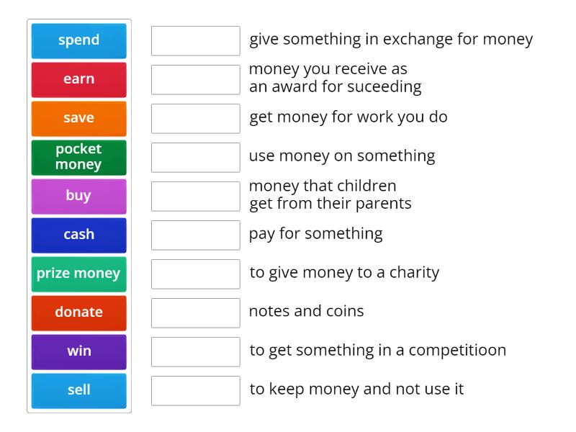Viewport: 576px width, 432px height.
Task: Click box next to 'money that children get'
Action: click(195, 197)
